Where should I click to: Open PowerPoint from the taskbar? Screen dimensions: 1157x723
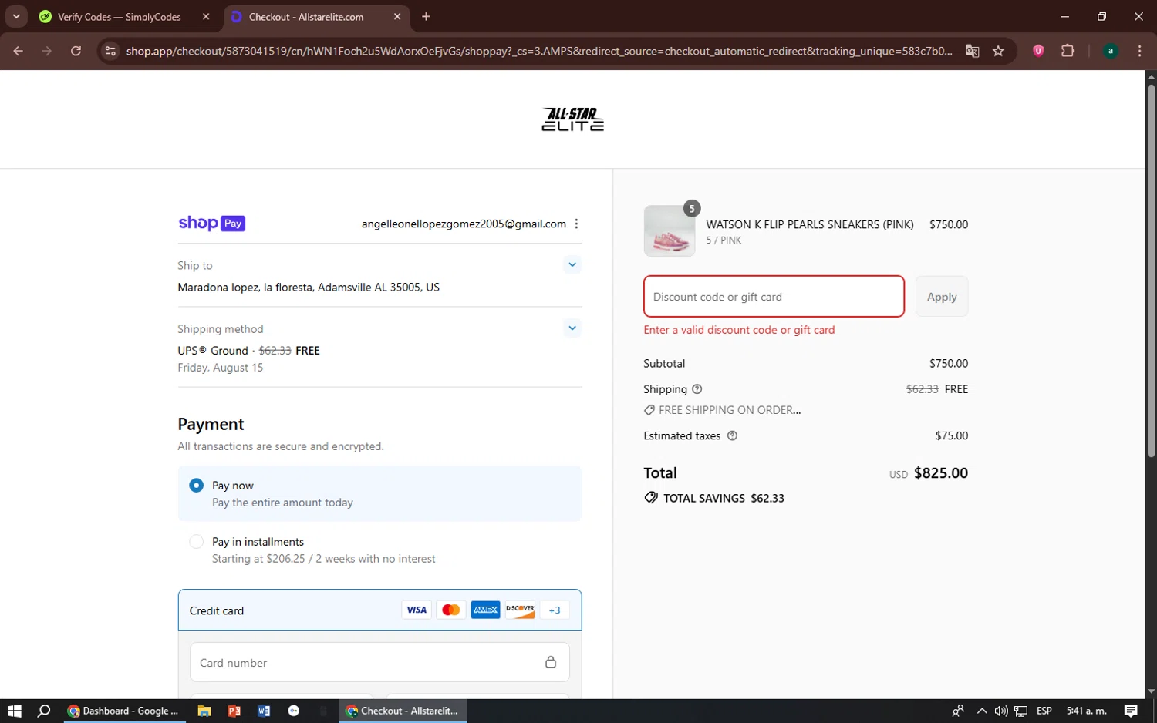[x=234, y=711]
